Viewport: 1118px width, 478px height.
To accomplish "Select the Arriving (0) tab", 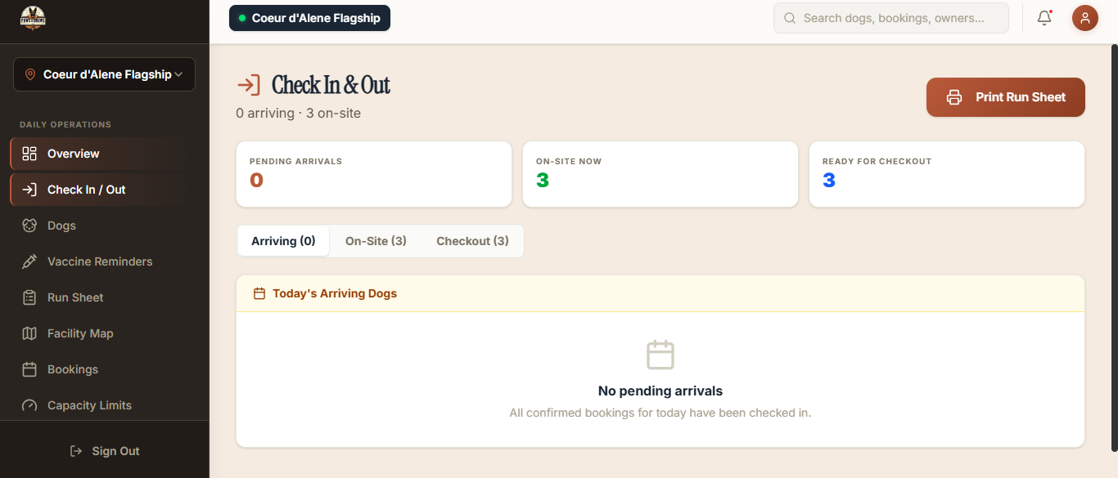I will [x=283, y=241].
